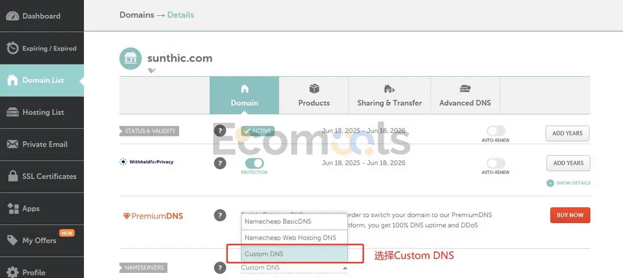The image size is (623, 278).
Task: Click the My Offers tag icon
Action: (12, 241)
